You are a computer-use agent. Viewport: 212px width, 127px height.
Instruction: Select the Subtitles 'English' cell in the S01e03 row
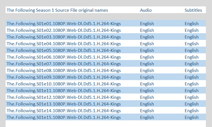pyautogui.click(x=192, y=37)
